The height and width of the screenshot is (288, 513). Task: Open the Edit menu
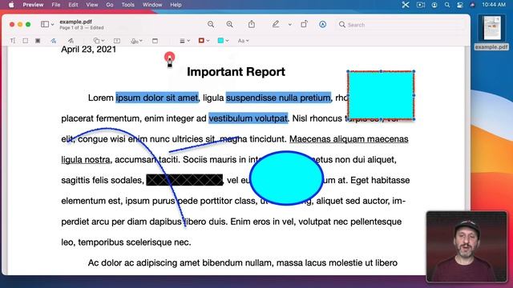click(x=73, y=5)
